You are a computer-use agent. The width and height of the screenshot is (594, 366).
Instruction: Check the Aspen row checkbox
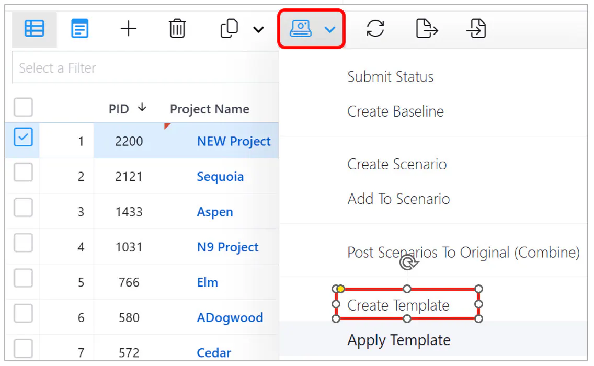pyautogui.click(x=23, y=208)
